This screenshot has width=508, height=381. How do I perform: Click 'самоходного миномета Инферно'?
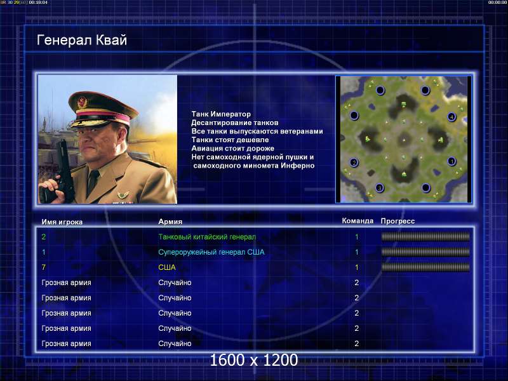[x=253, y=166]
